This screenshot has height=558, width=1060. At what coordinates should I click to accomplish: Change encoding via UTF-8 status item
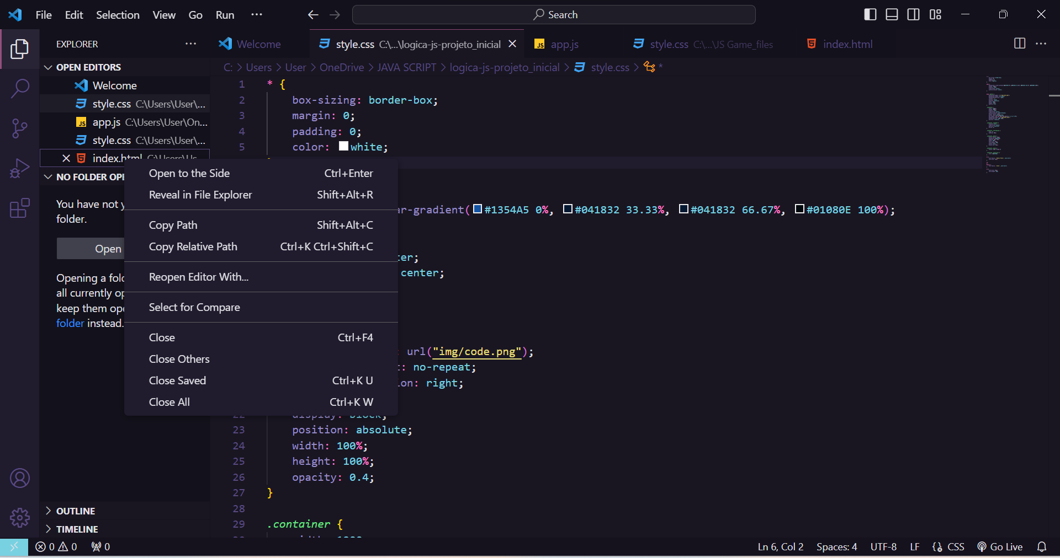883,546
